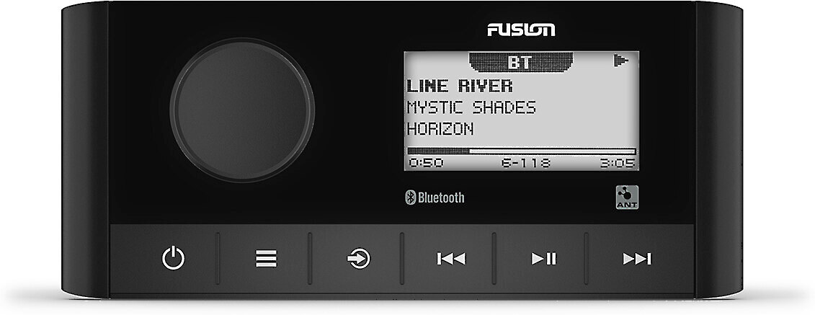Open the menu with three-line icon
The height and width of the screenshot is (315, 815).
click(266, 258)
